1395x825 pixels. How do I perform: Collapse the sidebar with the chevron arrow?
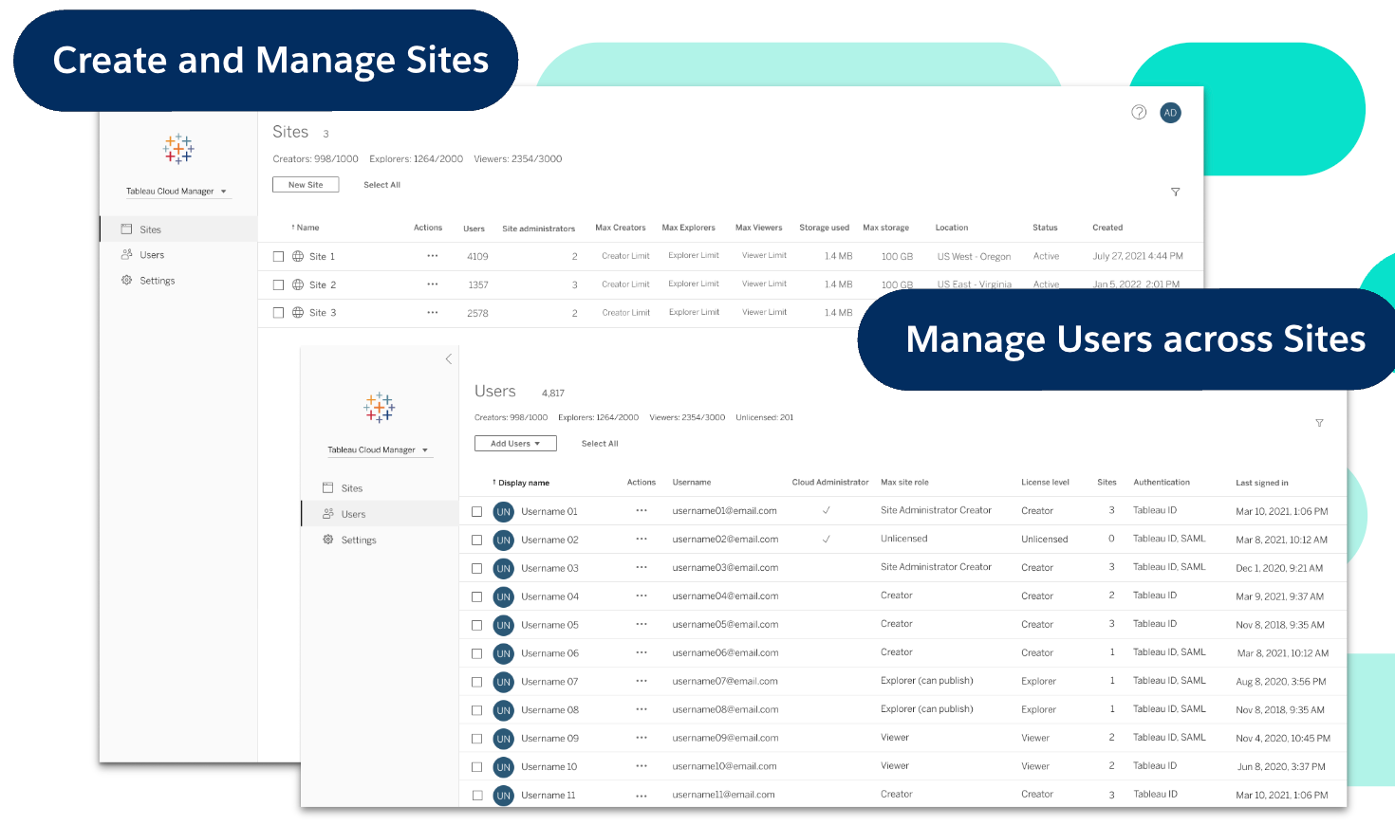(449, 358)
